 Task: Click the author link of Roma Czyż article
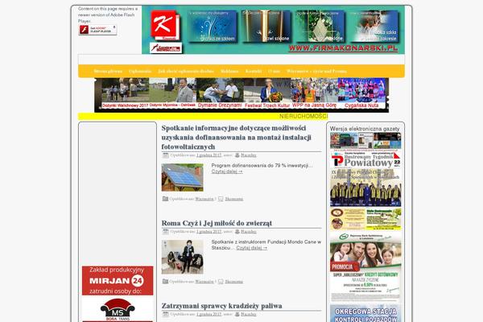248,232
